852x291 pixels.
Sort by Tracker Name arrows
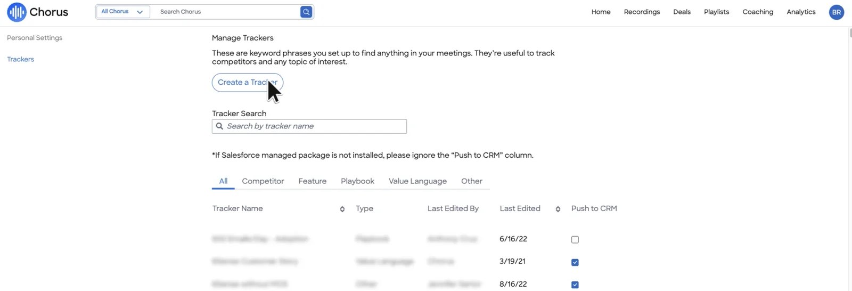(x=342, y=209)
